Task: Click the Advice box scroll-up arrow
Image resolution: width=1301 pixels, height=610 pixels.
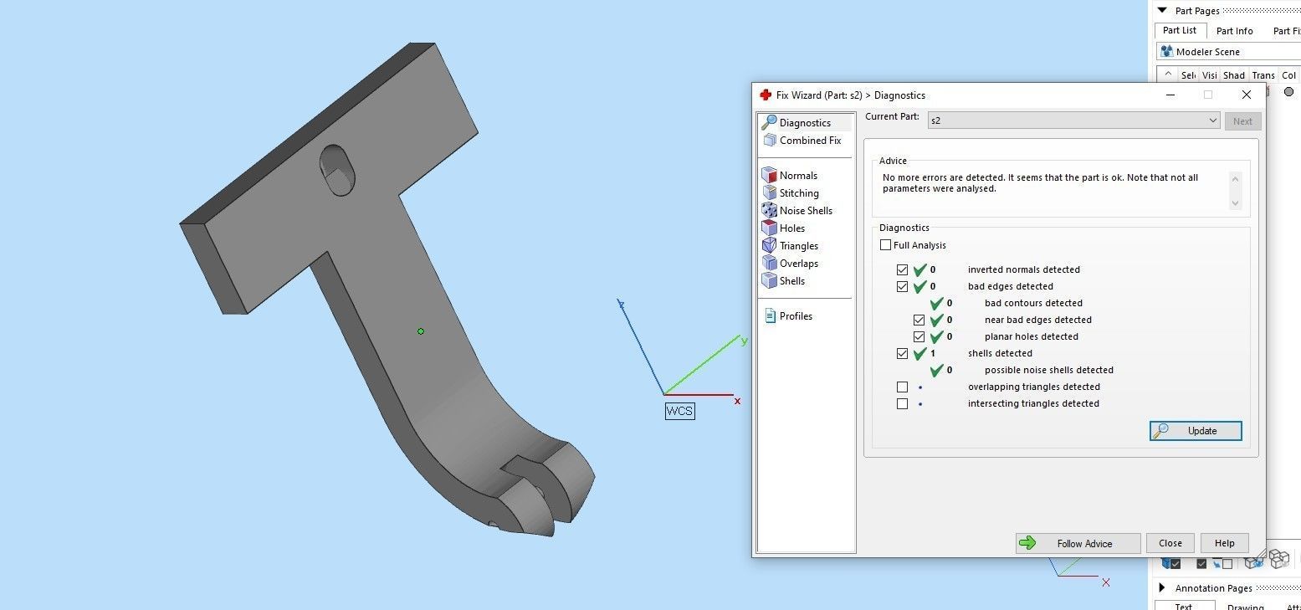Action: point(1235,178)
